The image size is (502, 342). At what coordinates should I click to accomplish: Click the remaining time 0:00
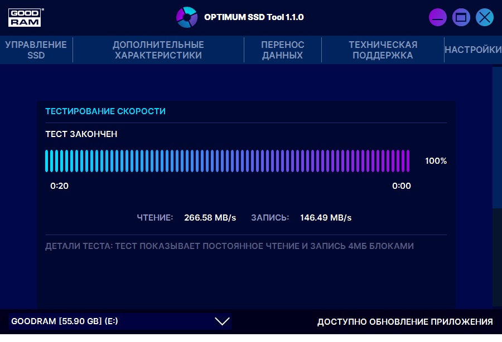[x=402, y=186]
